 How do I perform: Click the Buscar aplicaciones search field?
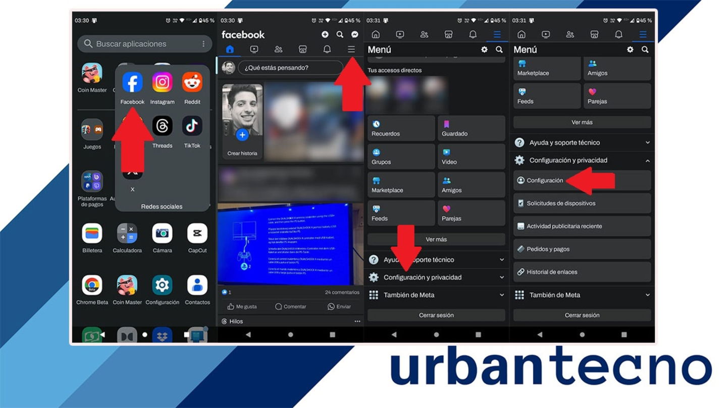click(x=144, y=44)
